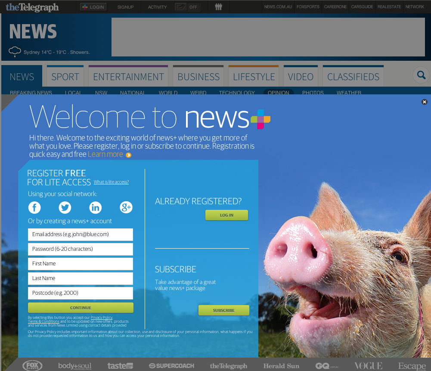431x371 pixels.
Task: Click the LOGIN button in top bar
Action: 93,7
